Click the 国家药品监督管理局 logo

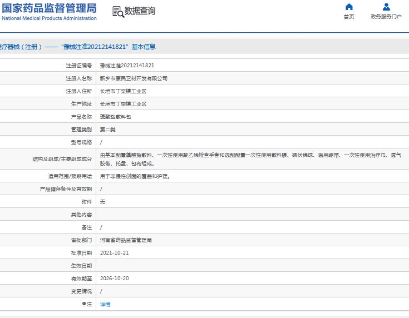[x=49, y=8]
